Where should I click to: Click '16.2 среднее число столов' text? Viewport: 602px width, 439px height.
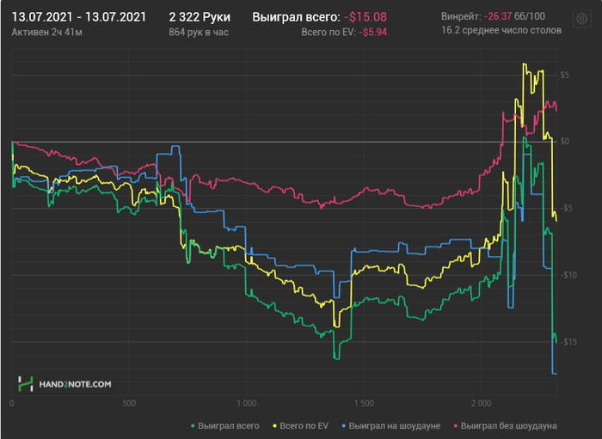click(501, 30)
